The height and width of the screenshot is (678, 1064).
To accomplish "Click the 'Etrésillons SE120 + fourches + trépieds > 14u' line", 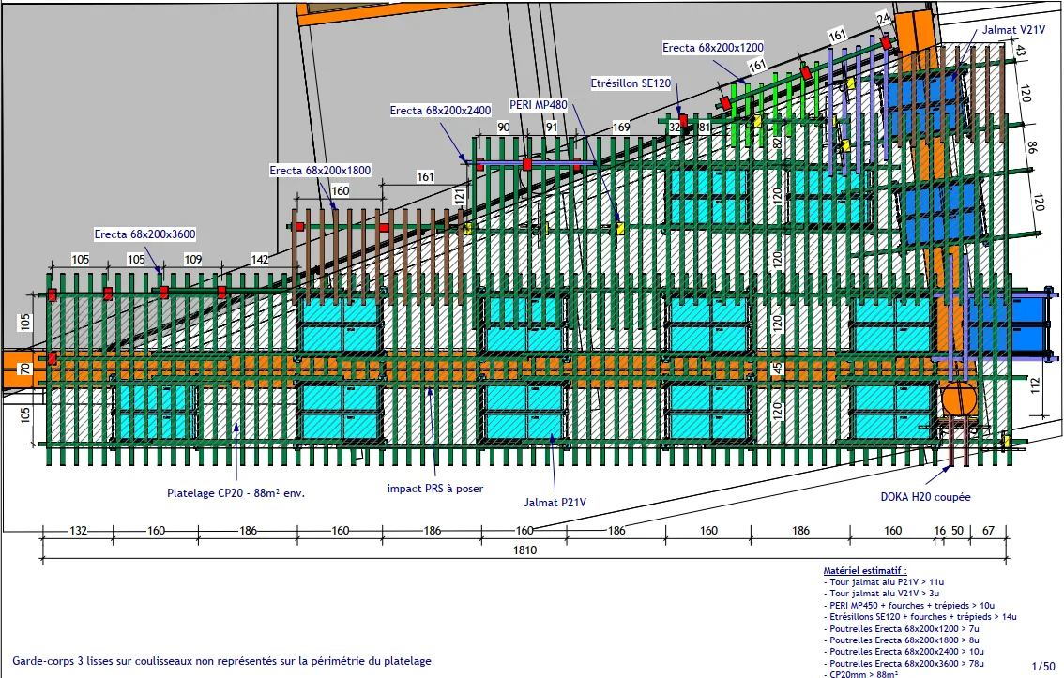I will [920, 617].
